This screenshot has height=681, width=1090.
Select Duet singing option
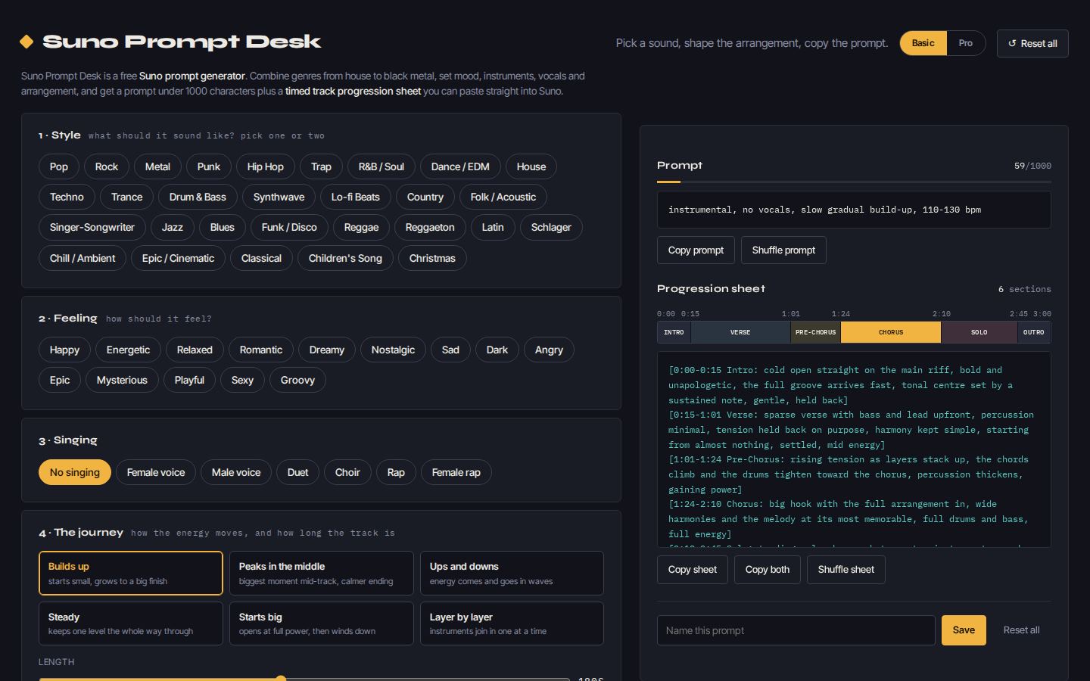tap(297, 472)
